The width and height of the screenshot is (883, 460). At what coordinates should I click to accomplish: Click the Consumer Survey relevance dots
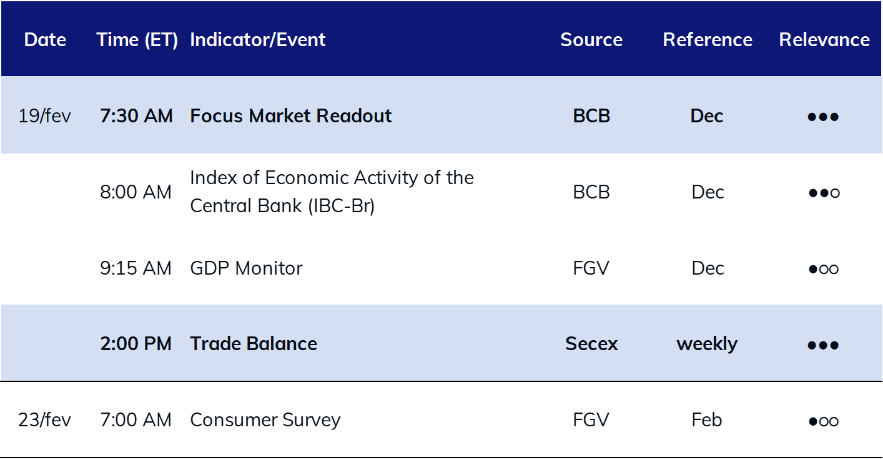823,421
